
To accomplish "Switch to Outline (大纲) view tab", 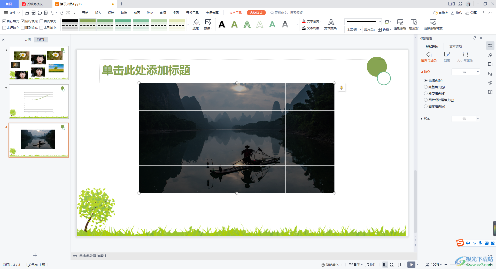I will coord(27,40).
